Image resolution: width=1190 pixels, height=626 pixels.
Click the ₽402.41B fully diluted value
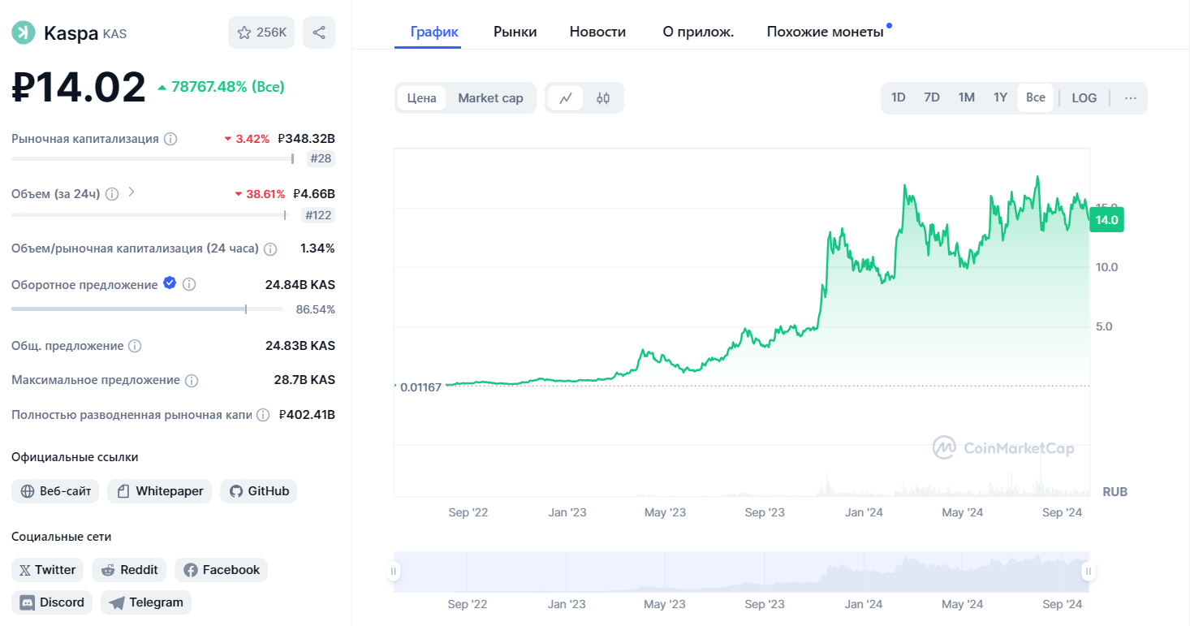307,415
